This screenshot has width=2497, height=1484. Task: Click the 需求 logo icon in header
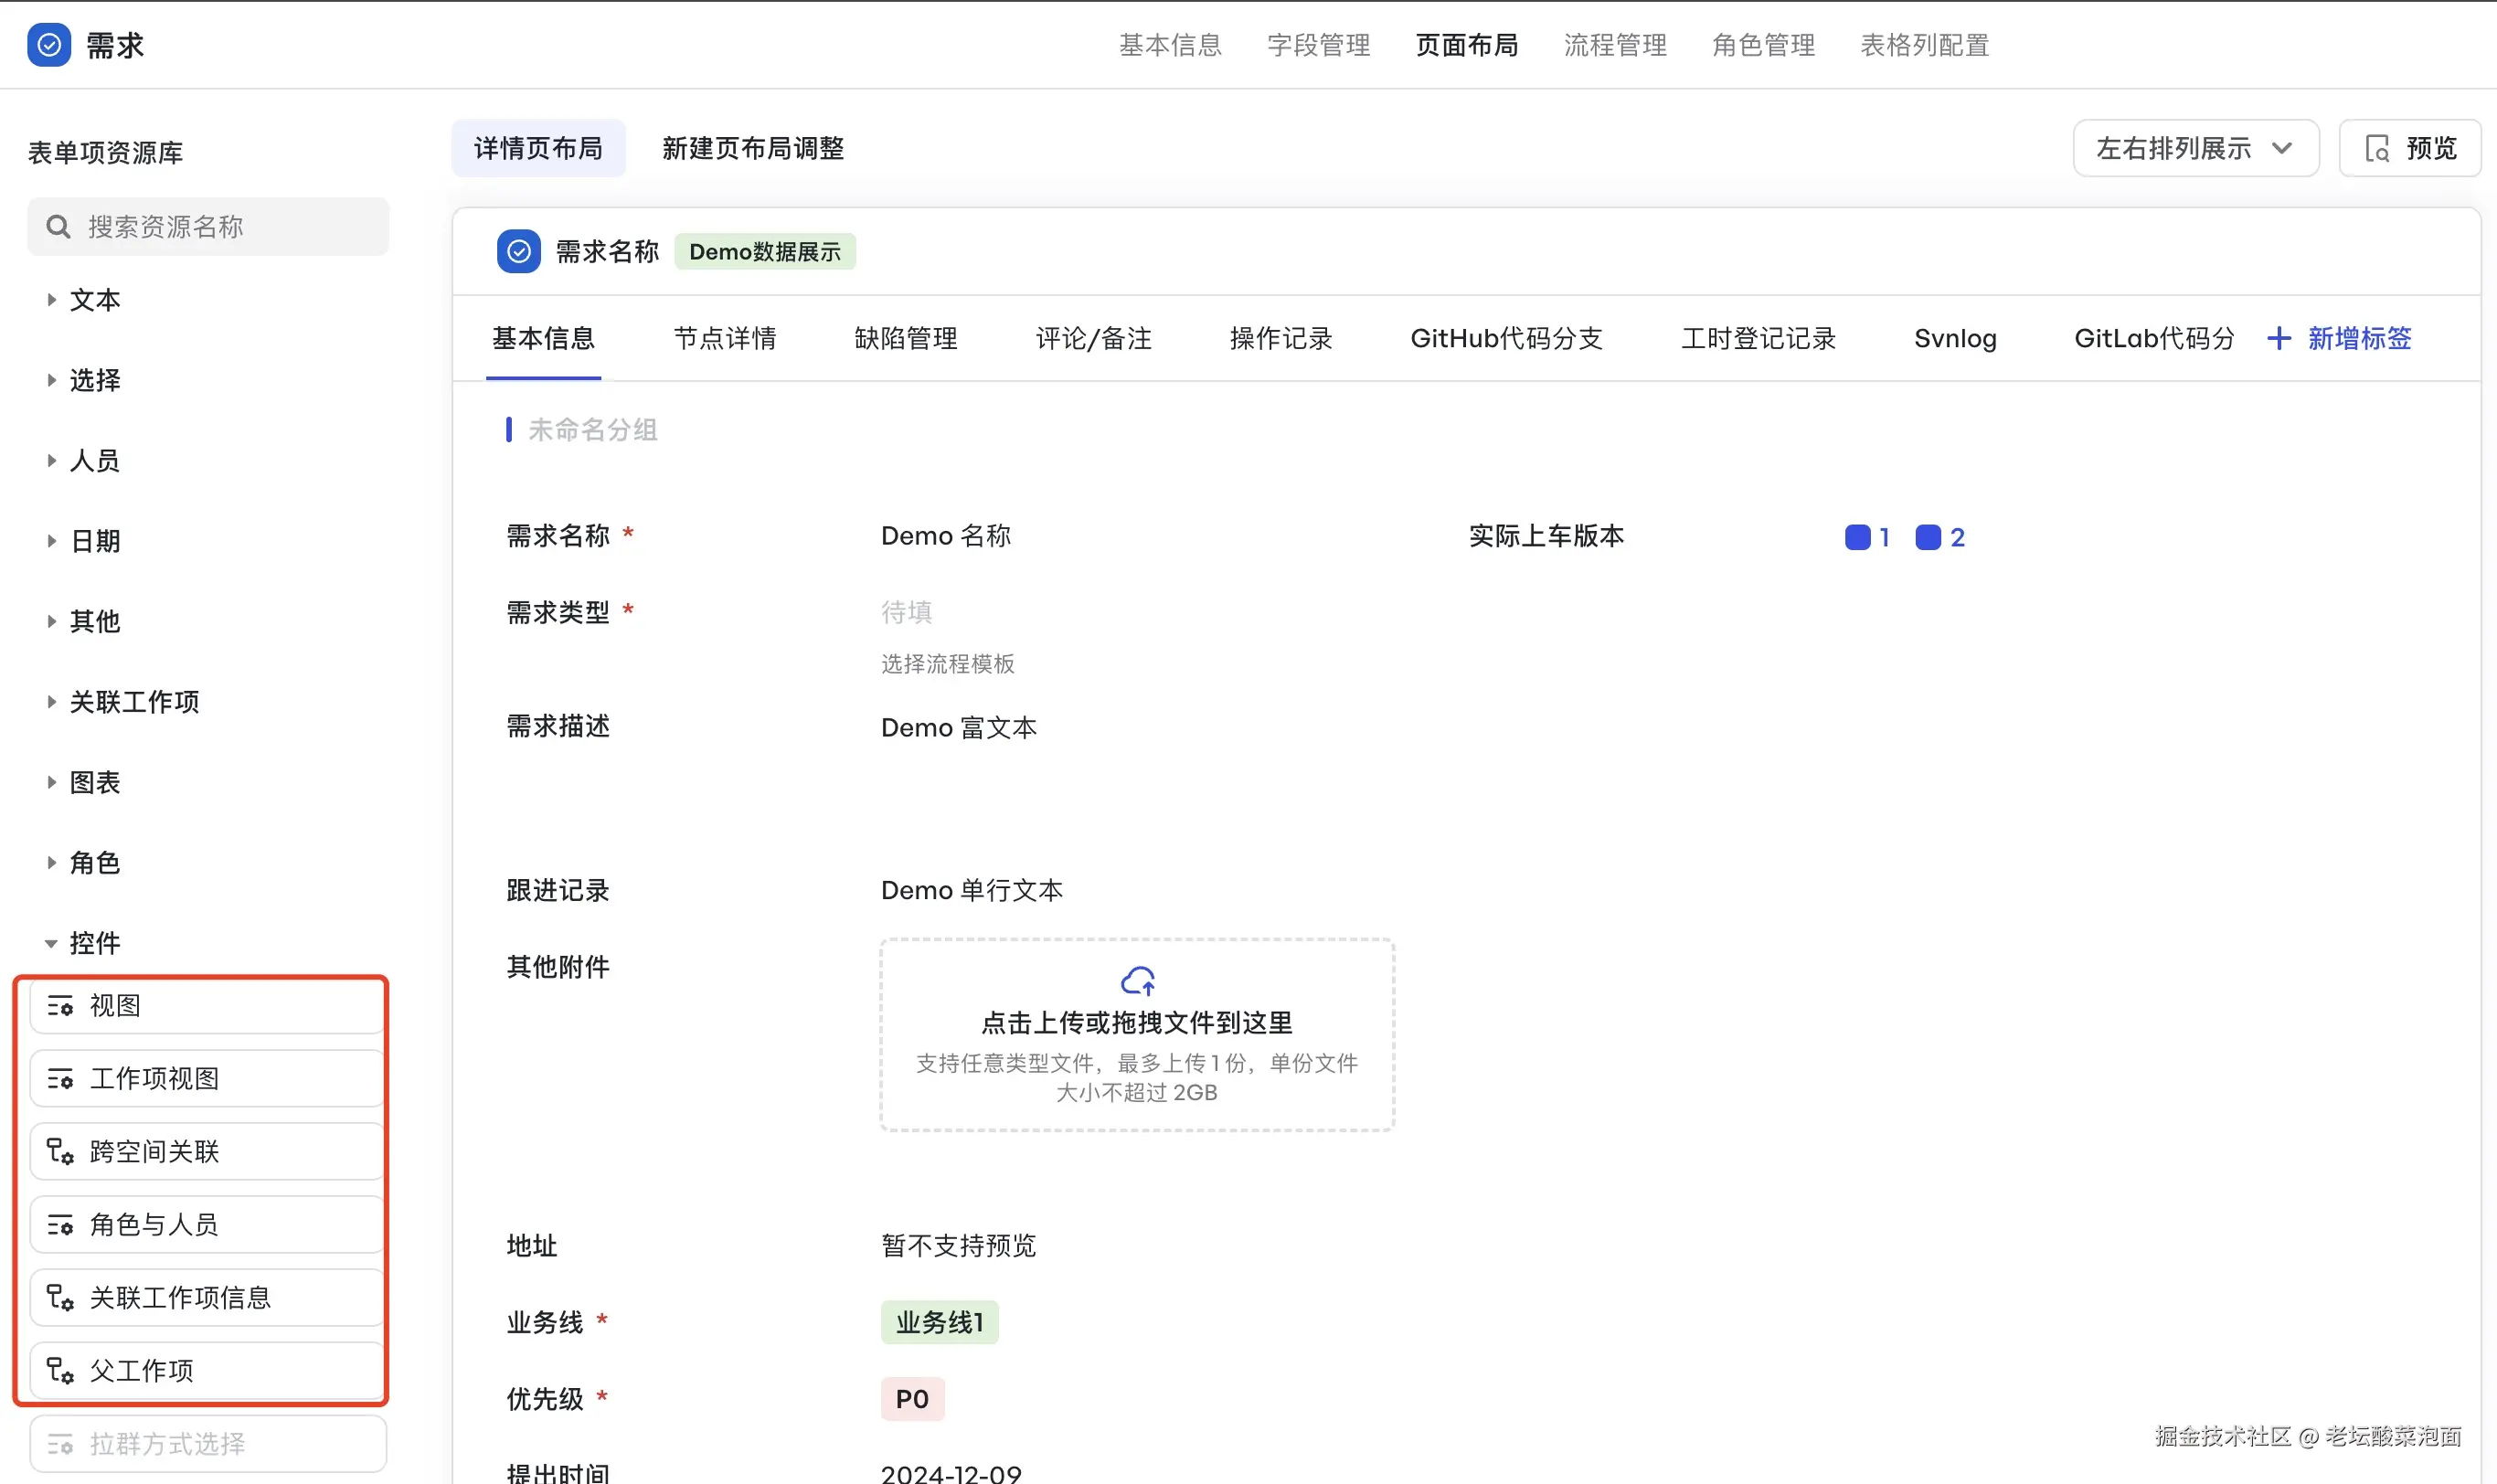48,45
